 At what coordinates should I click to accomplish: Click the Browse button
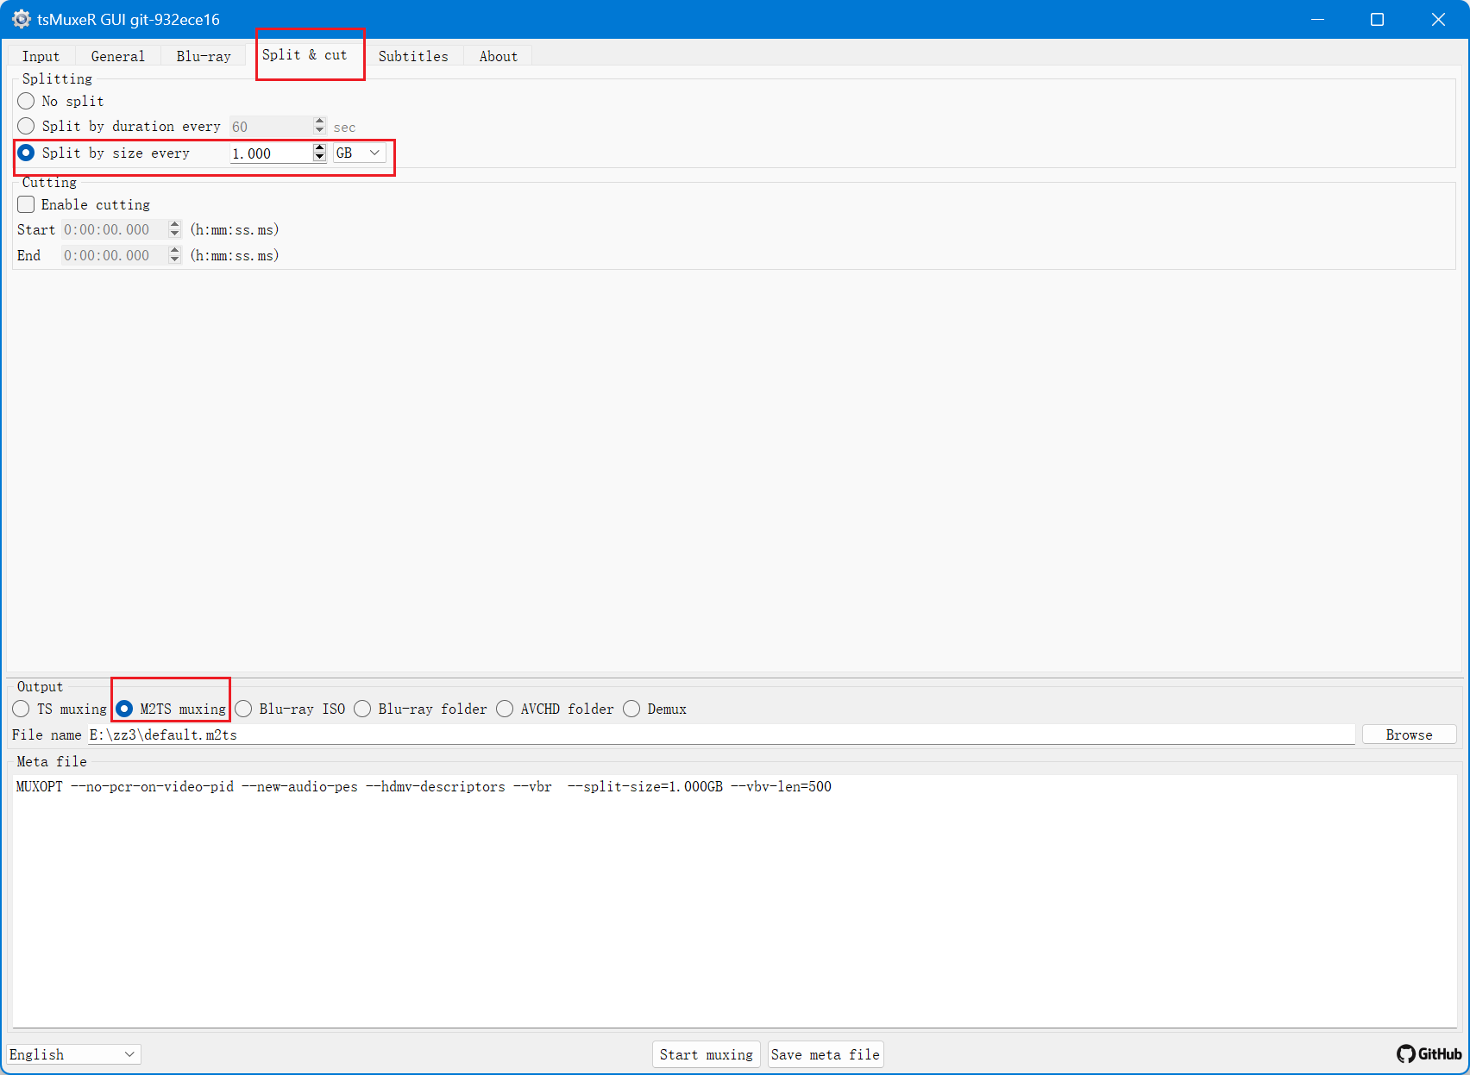(x=1410, y=734)
